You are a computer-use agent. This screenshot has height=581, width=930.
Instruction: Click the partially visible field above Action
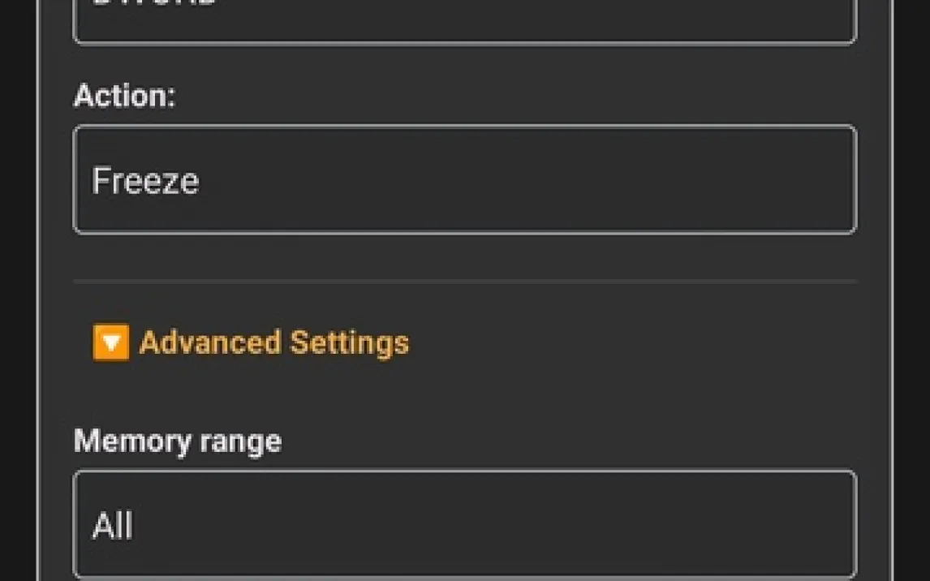[464, 21]
